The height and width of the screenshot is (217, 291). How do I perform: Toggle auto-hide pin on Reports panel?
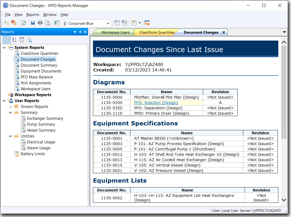click(x=80, y=32)
